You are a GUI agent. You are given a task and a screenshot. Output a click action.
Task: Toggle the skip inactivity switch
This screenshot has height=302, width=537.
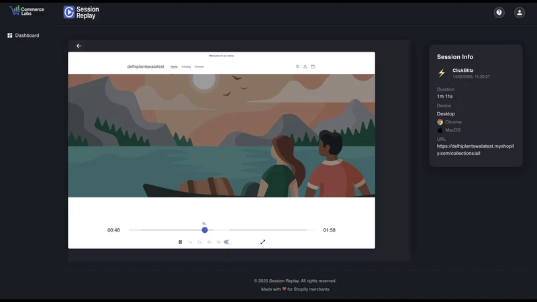228,242
